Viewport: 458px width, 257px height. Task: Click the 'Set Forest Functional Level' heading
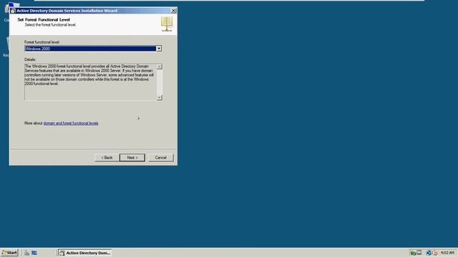point(44,20)
